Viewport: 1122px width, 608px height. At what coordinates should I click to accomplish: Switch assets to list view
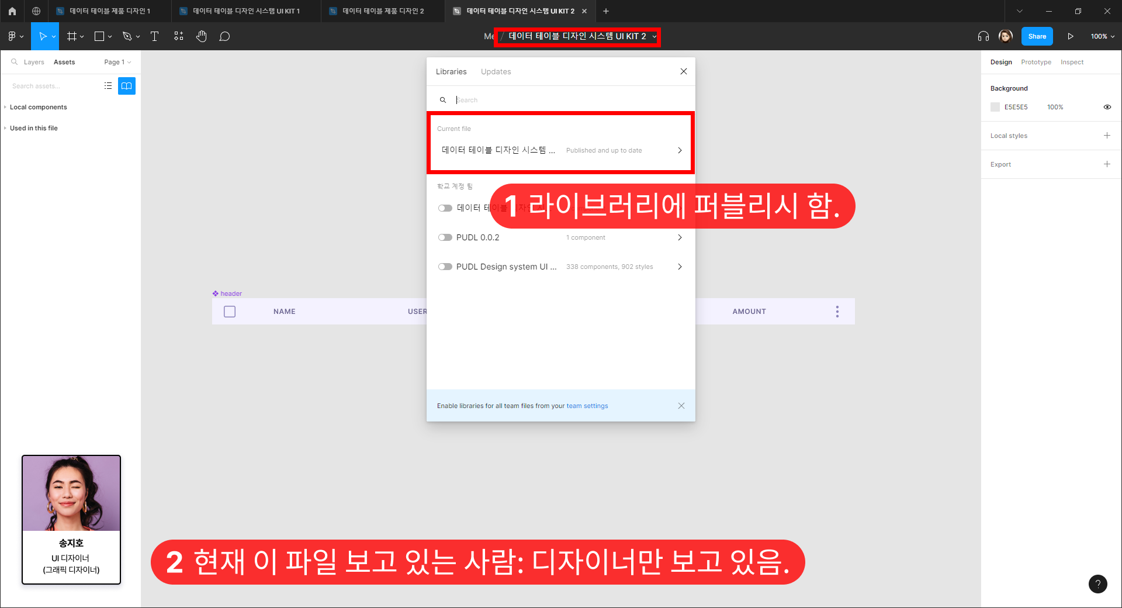108,86
